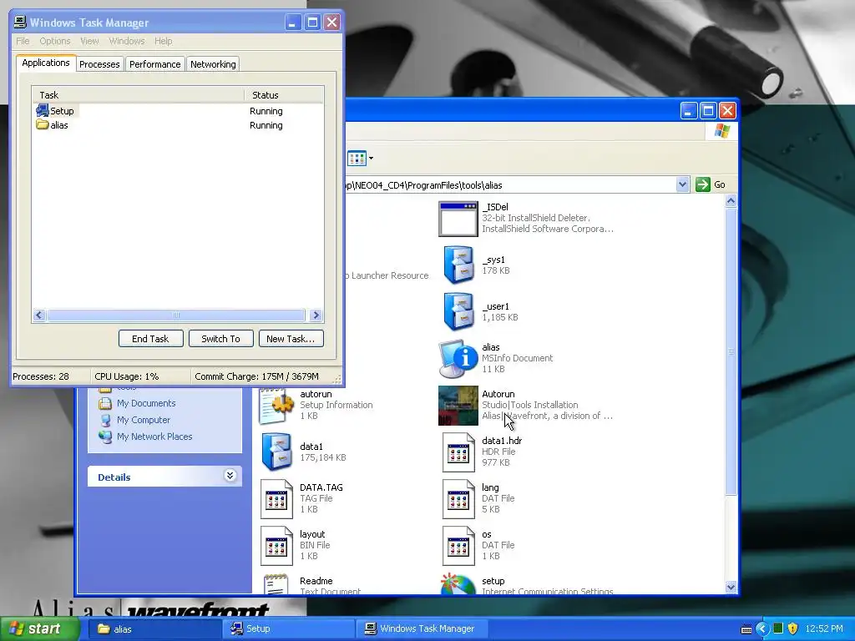Open the File menu in Task Manager
Viewport: 855px width, 641px height.
(x=23, y=41)
